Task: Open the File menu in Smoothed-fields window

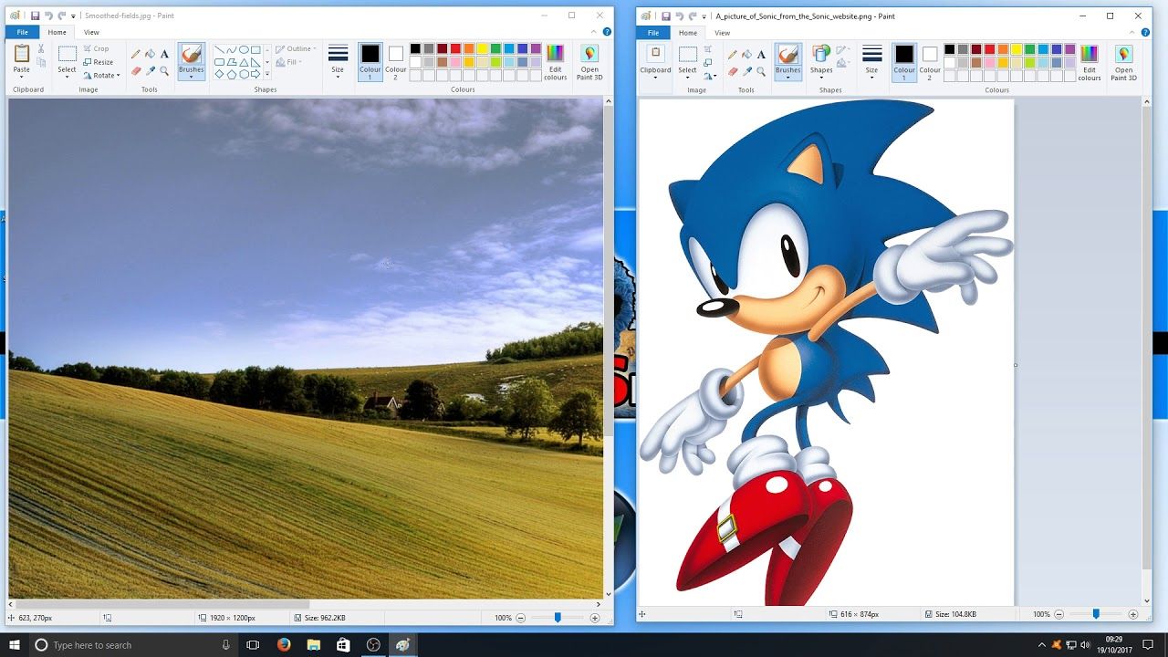Action: pos(23,32)
